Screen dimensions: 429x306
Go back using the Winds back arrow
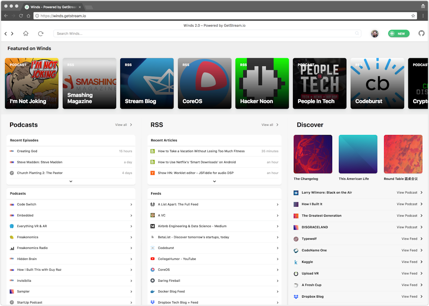click(6, 34)
